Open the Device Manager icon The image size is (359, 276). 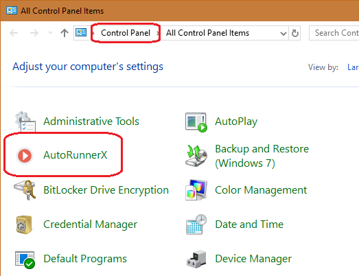tap(196, 259)
